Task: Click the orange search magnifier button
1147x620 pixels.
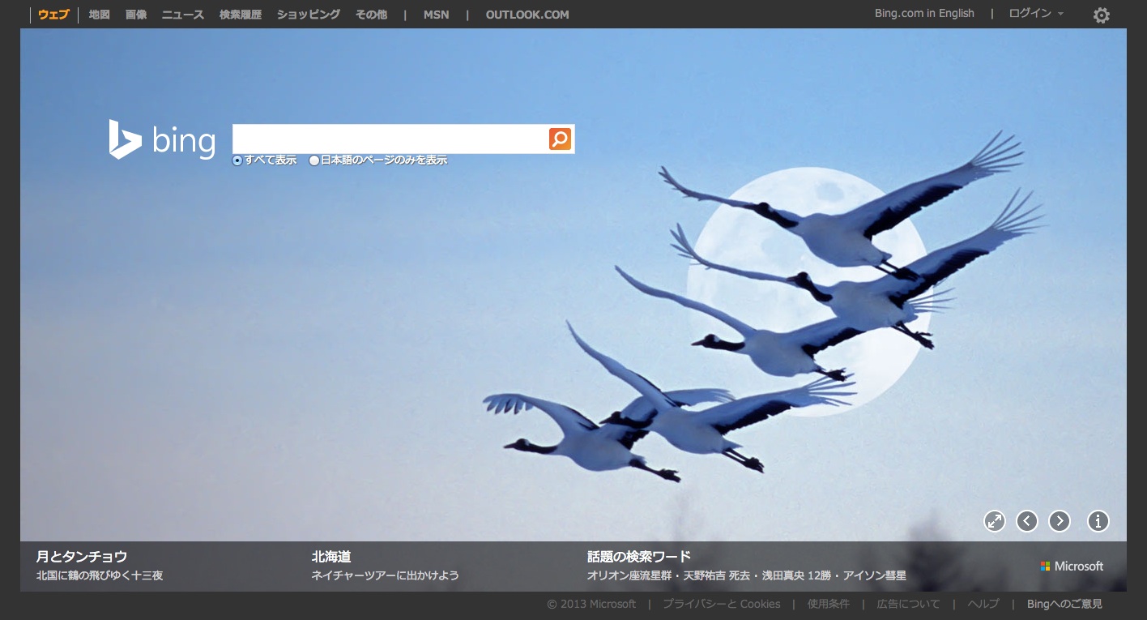Action: click(x=560, y=139)
